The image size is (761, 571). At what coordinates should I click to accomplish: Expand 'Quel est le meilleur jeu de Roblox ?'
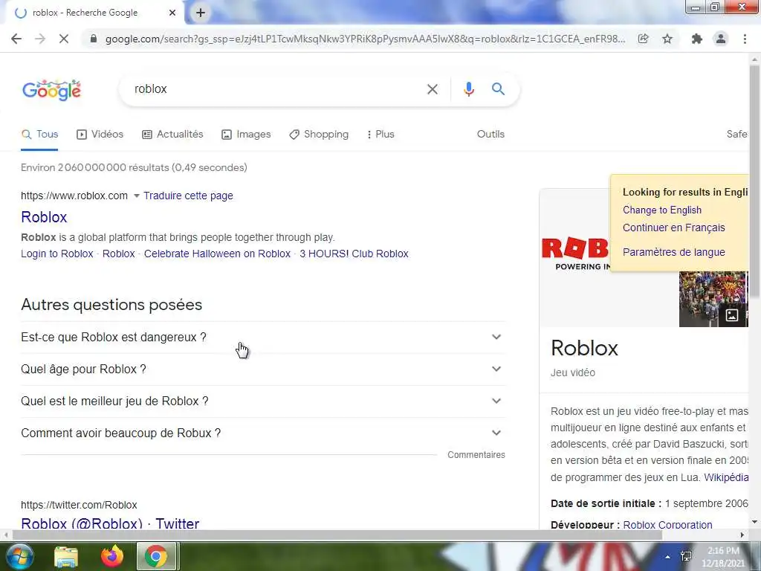[262, 401]
